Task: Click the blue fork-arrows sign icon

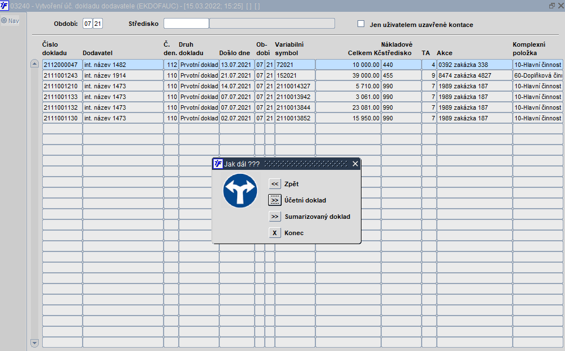Action: (x=240, y=191)
